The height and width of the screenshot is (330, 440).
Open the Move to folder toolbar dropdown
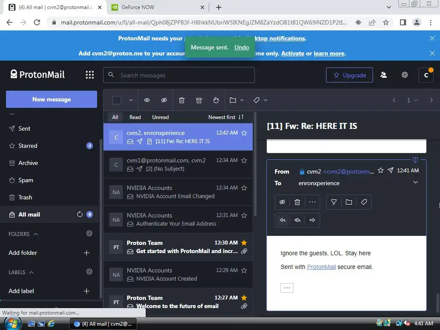click(237, 100)
